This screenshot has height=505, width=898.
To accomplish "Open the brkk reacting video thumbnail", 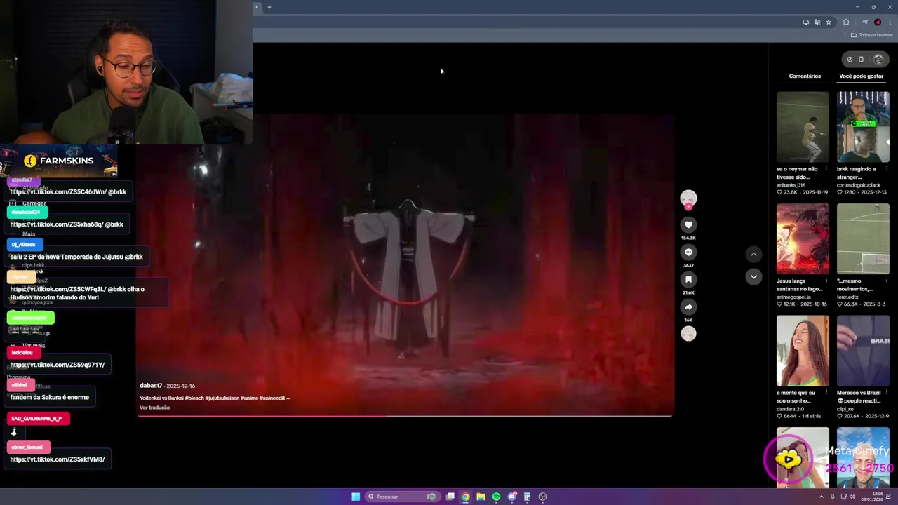I will pyautogui.click(x=863, y=127).
